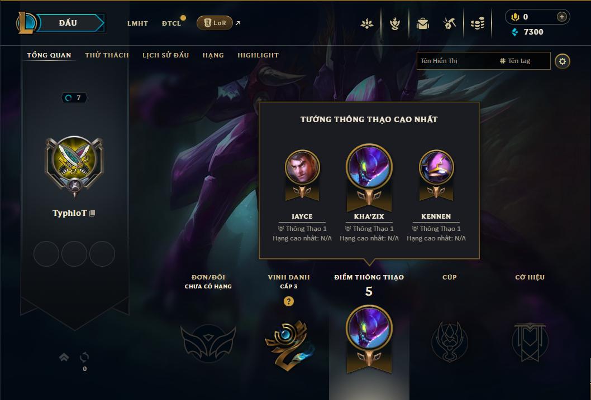Select the ĐTCL game mode tab
This screenshot has height=400, width=591.
point(171,23)
